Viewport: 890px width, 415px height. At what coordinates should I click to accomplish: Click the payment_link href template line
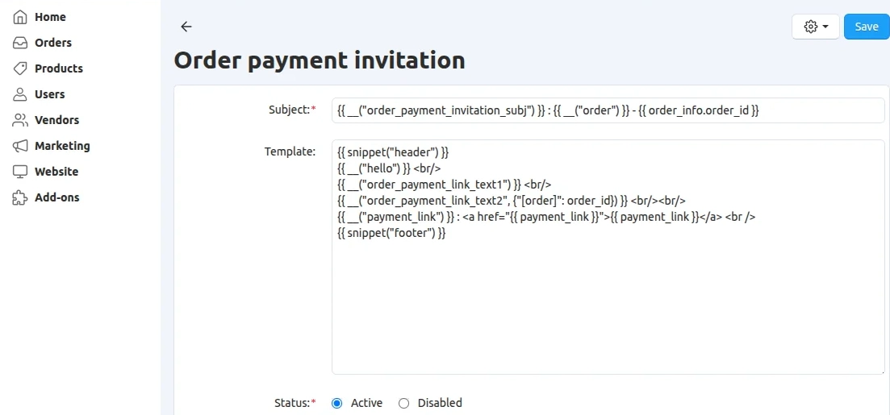pos(546,217)
